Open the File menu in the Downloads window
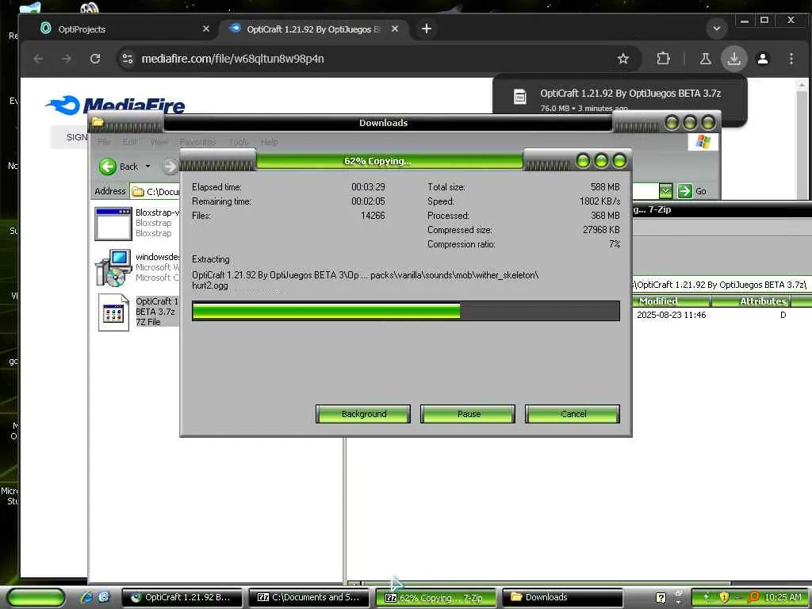Image resolution: width=812 pixels, height=609 pixels. pos(104,142)
